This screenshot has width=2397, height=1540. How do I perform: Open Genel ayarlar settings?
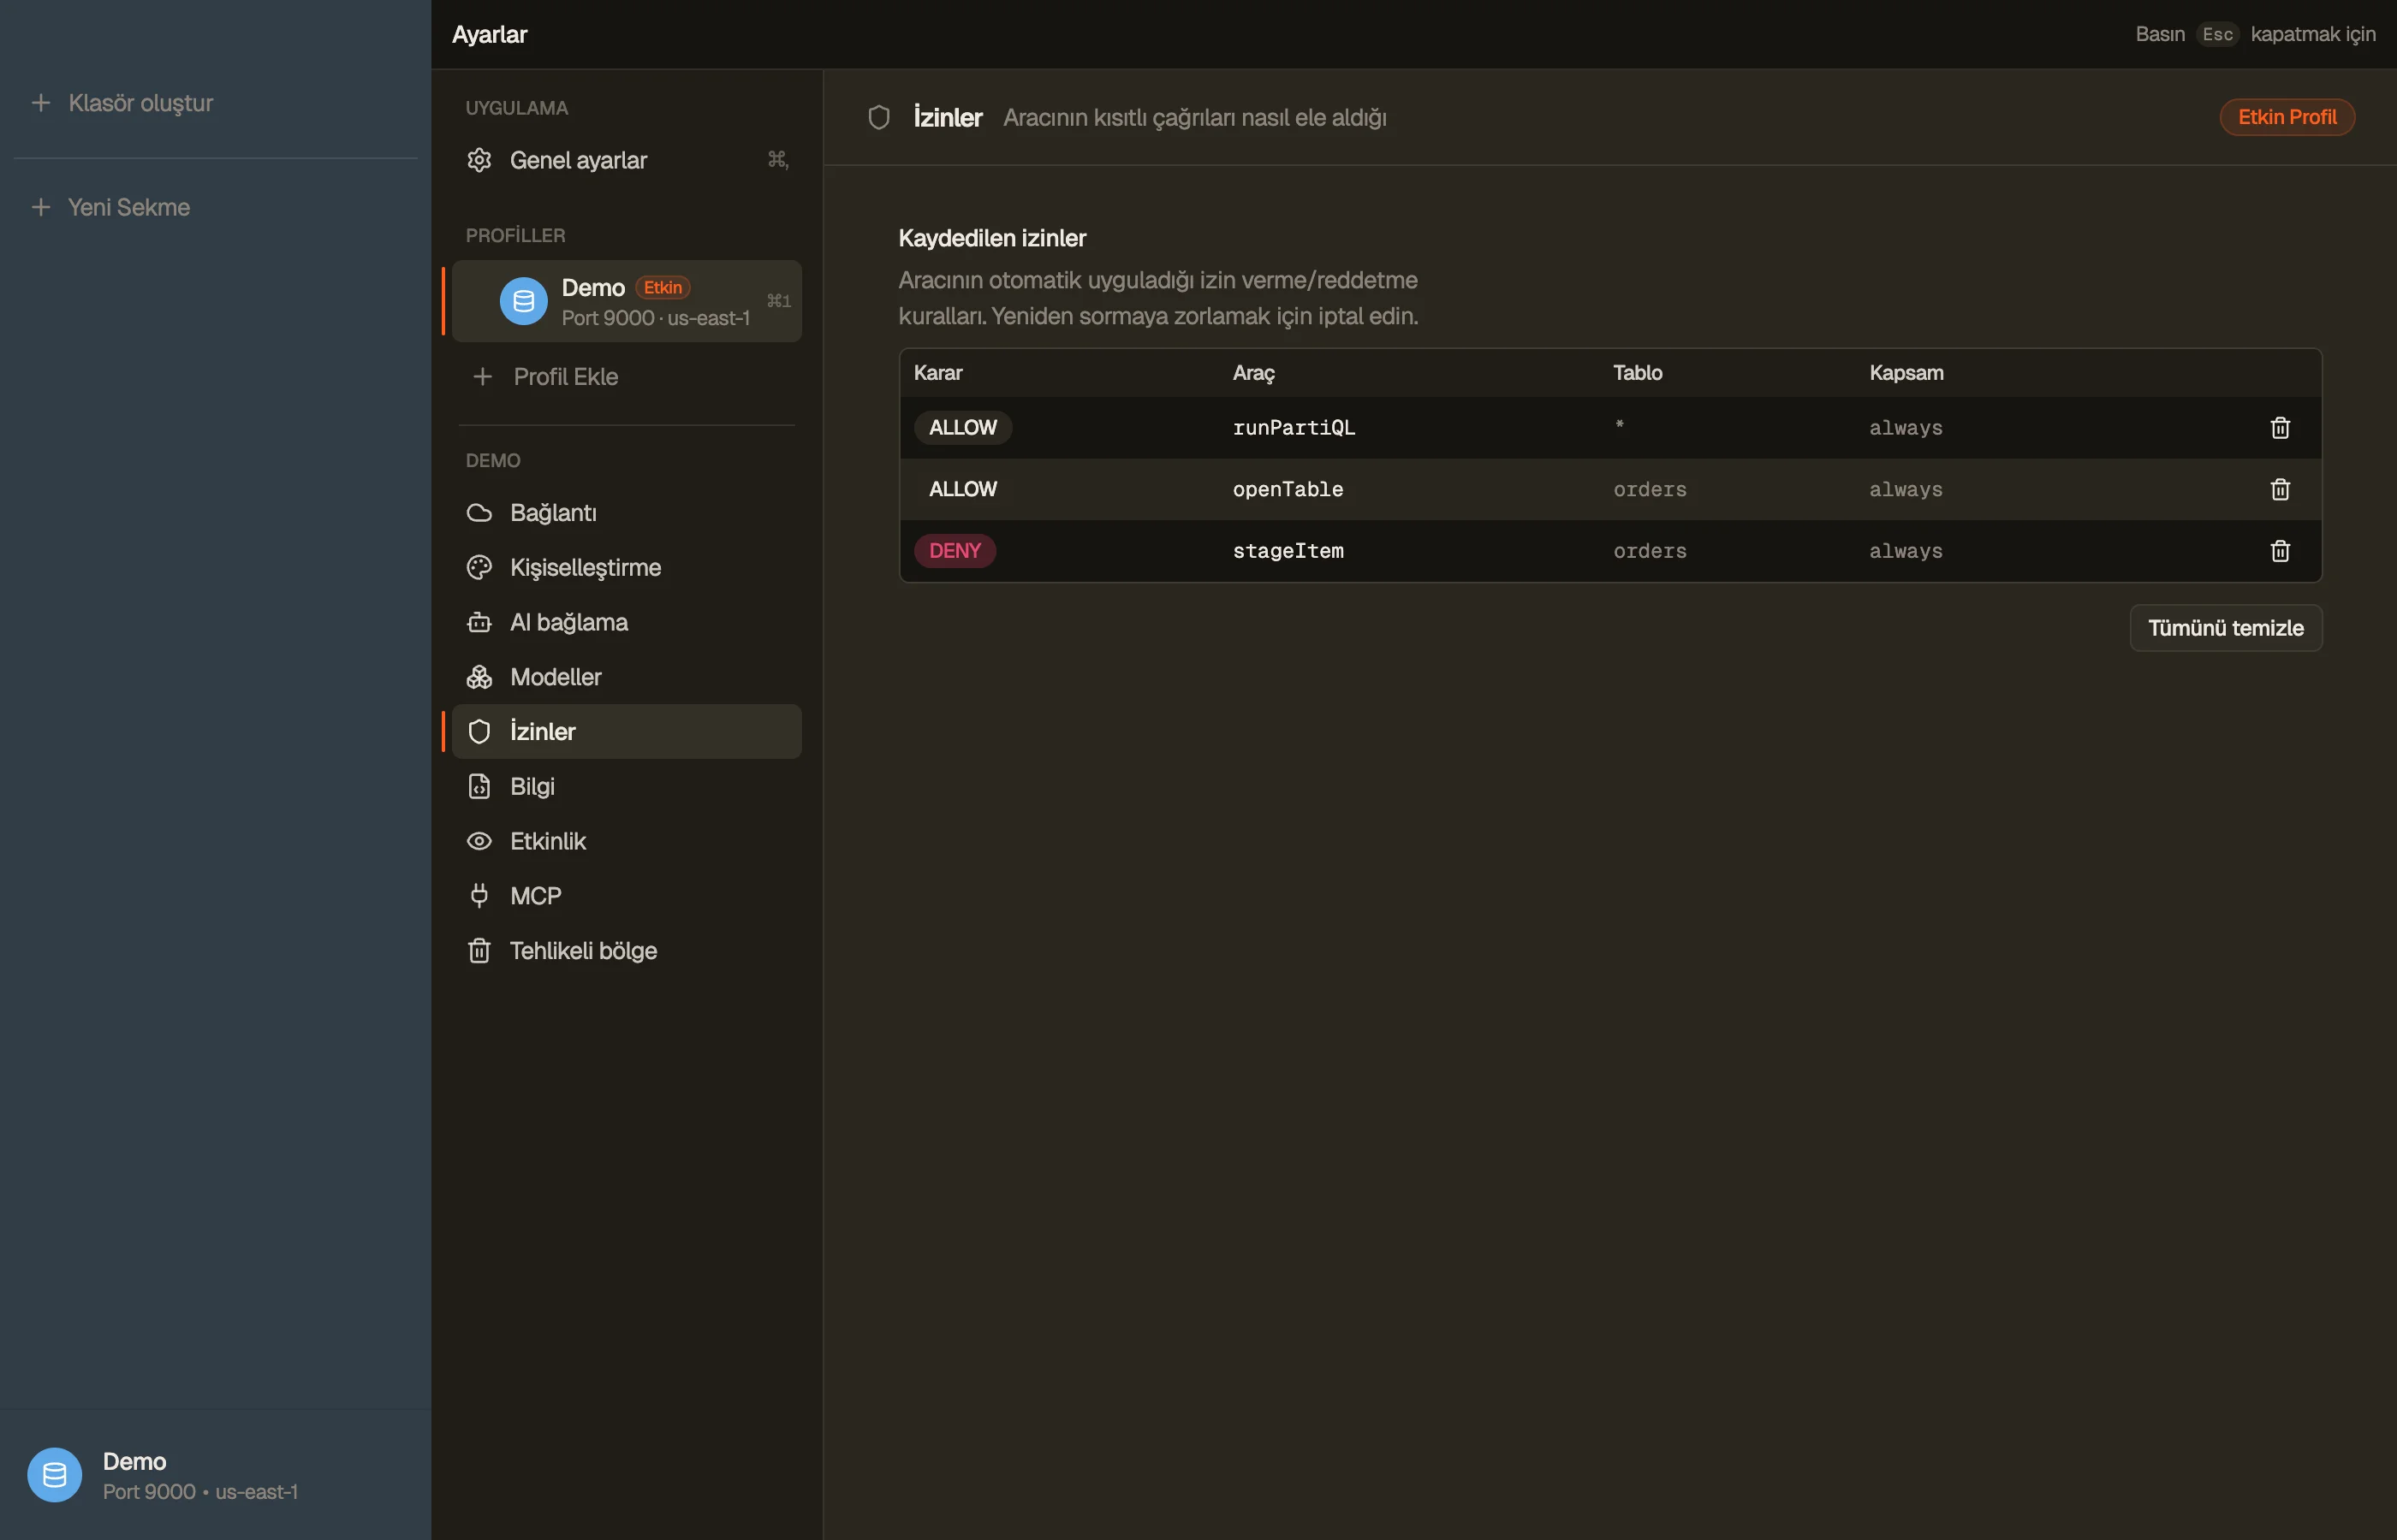coord(627,160)
